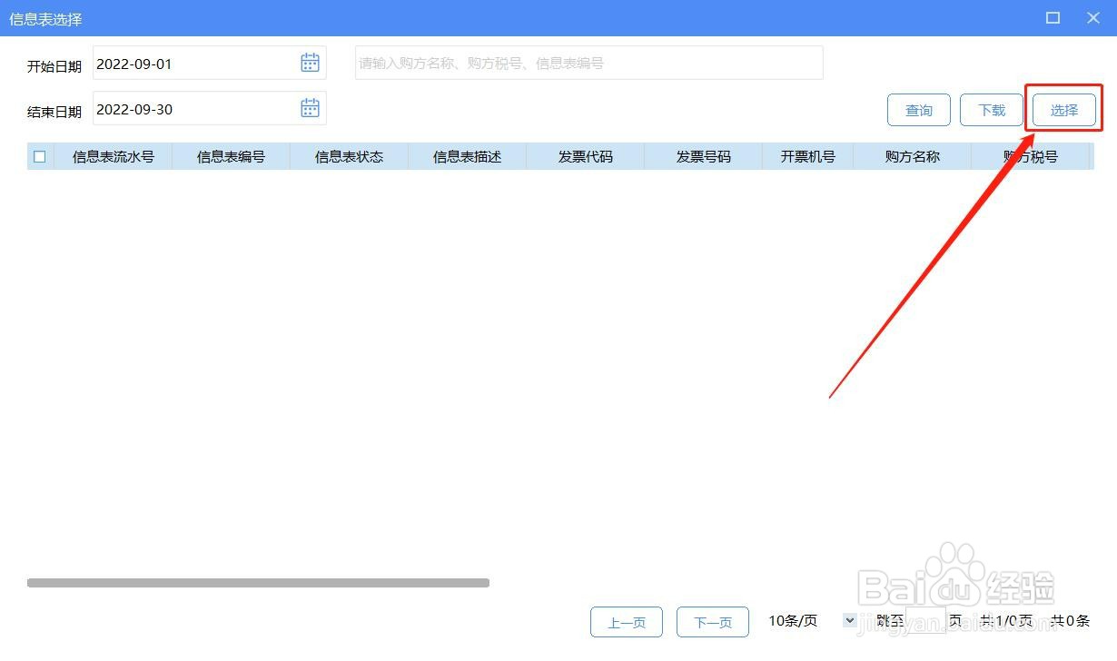Screen dimensions: 1117x661
Task: Click the maximize icon on the title bar
Action: coord(1053,17)
